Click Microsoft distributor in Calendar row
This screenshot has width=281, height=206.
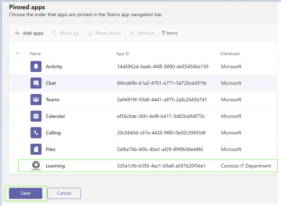pos(231,116)
